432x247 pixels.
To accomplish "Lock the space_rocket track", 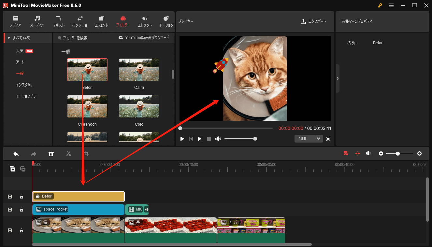I will click(x=22, y=210).
